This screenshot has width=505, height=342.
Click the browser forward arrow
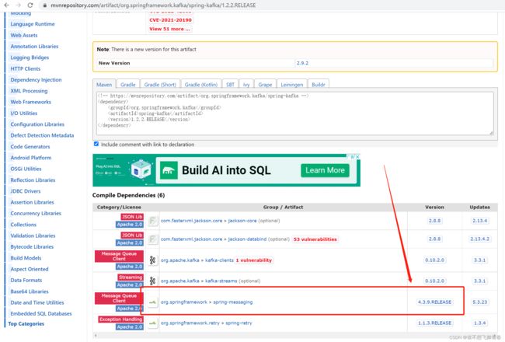pos(19,5)
